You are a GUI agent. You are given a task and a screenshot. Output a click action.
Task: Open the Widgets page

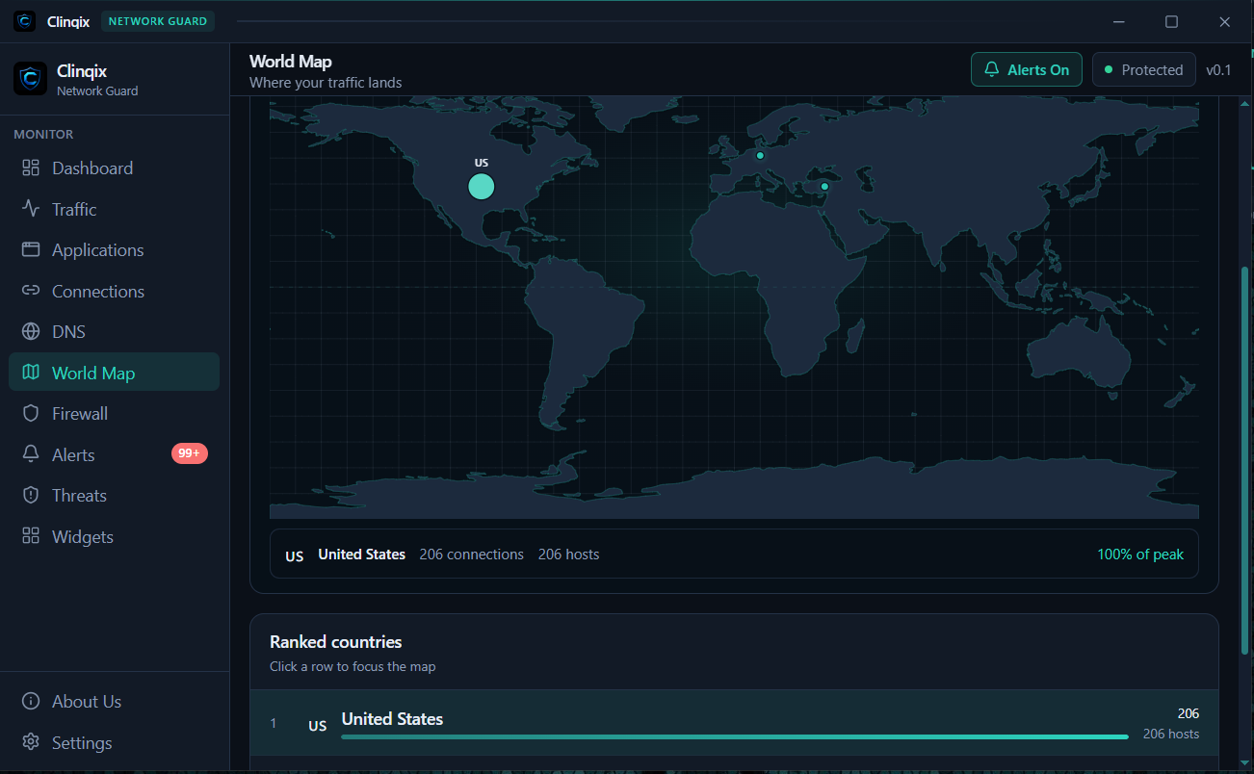point(115,536)
